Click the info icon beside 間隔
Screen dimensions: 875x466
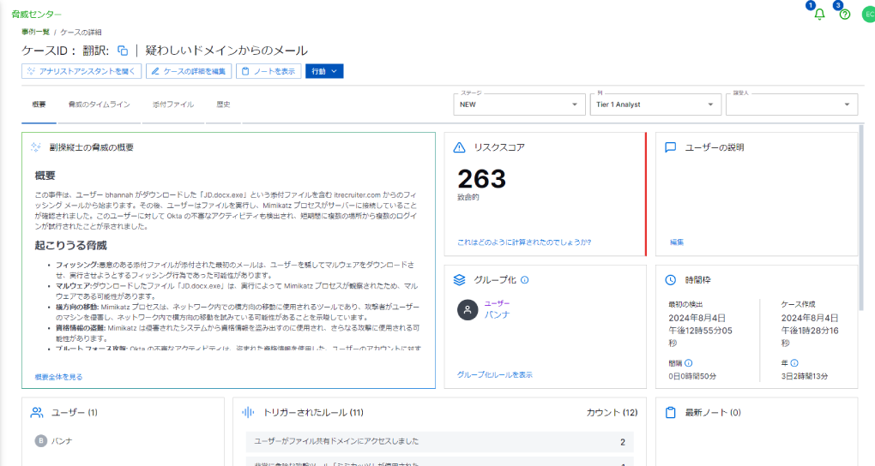click(x=689, y=363)
